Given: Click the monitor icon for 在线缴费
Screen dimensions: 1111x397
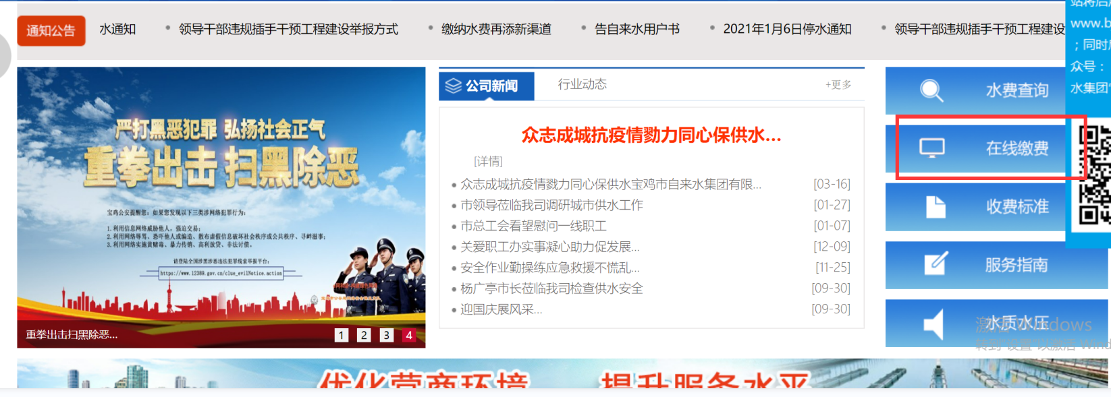Looking at the screenshot, I should (x=932, y=148).
